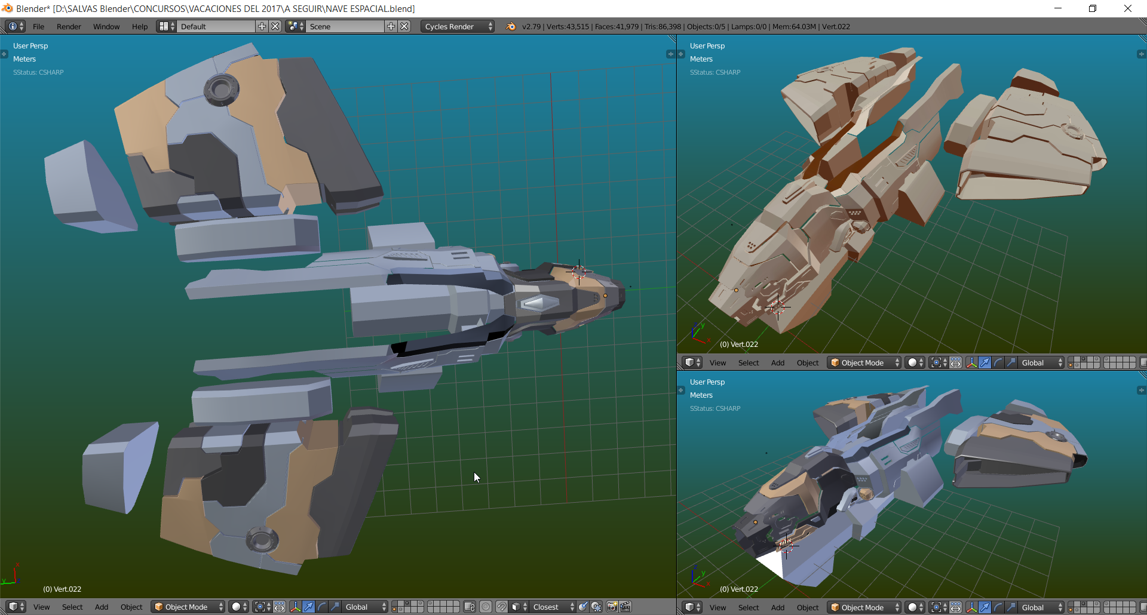
Task: Open the top-right viewport Object Mode dropdown
Action: point(864,362)
